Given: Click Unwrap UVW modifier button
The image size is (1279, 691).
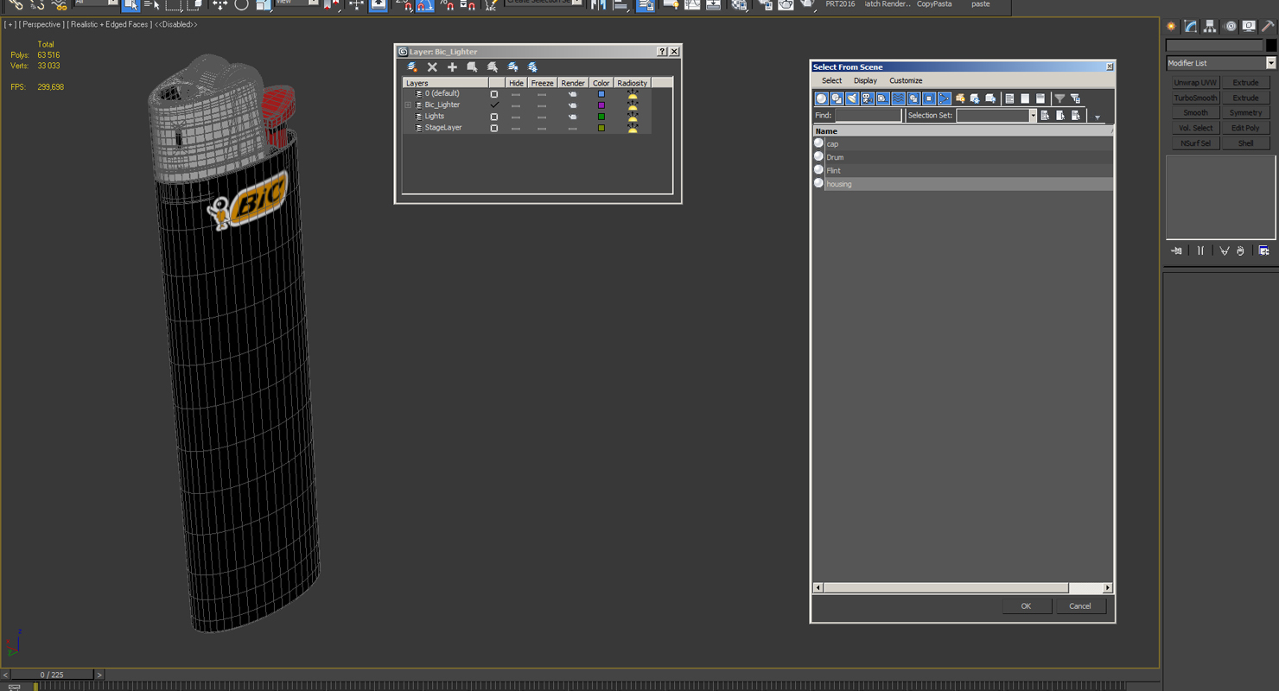Looking at the screenshot, I should coord(1195,83).
